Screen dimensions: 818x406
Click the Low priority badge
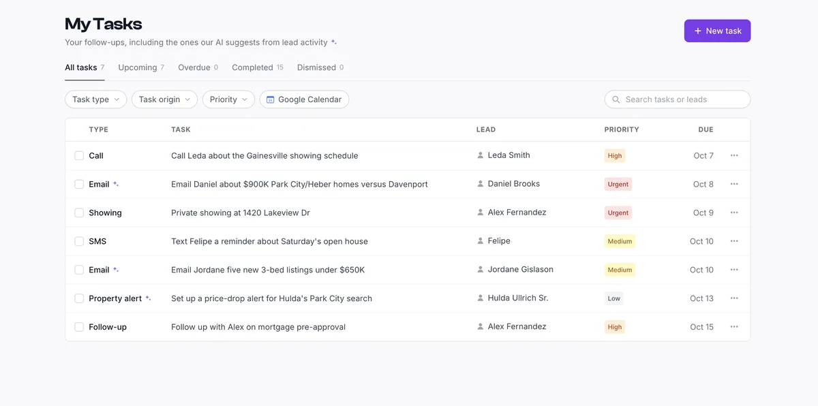(614, 298)
